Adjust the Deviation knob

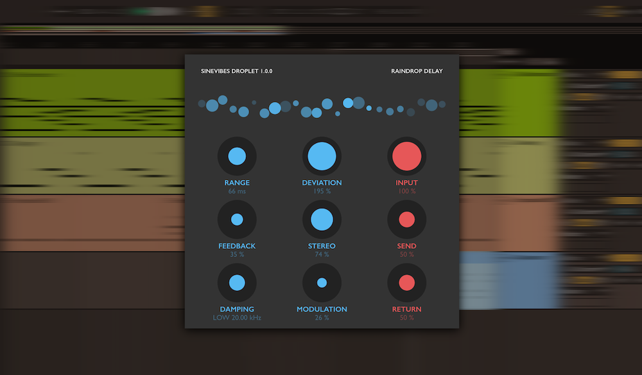[x=322, y=156]
